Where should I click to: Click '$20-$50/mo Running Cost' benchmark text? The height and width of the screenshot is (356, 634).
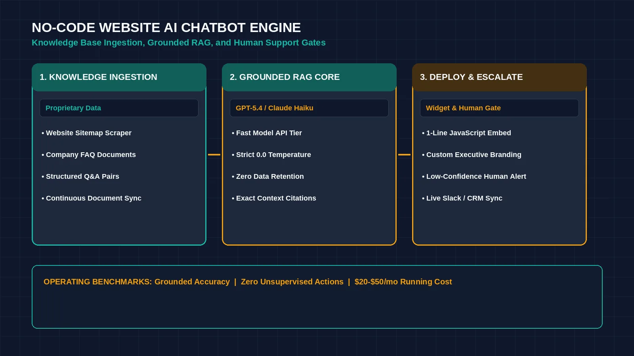tap(403, 282)
